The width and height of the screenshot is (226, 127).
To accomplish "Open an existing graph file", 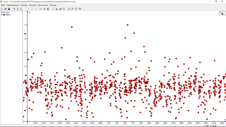I will [x=5, y=9].
